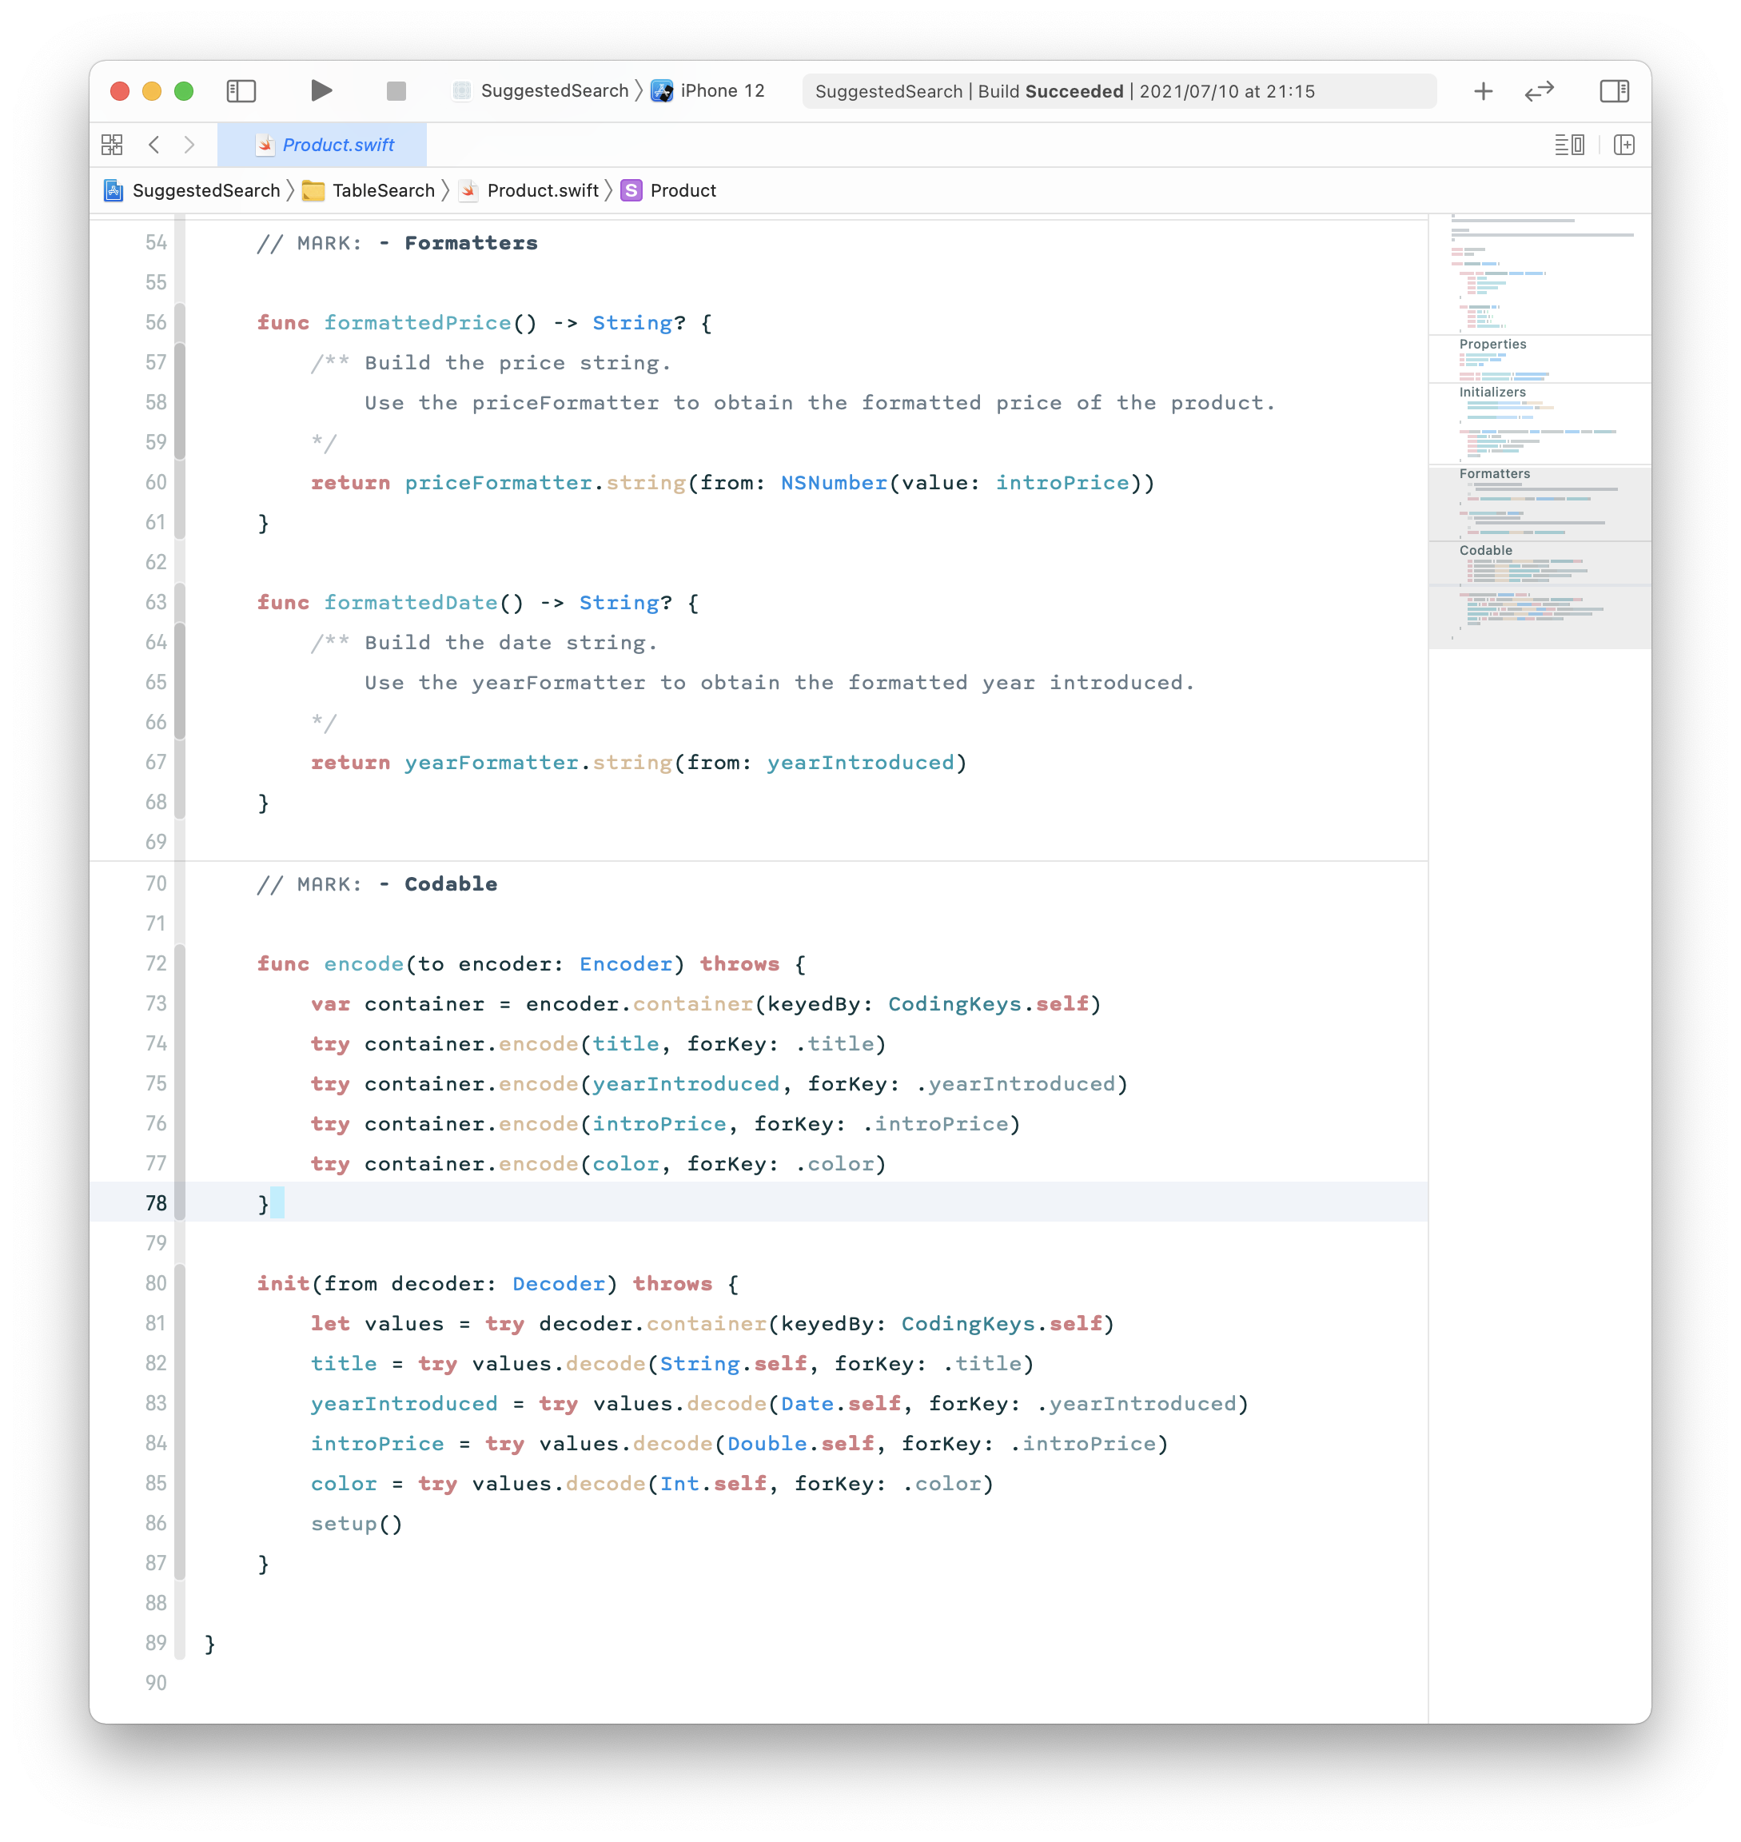
Task: Open editor options with minimap icon
Action: pos(1570,145)
